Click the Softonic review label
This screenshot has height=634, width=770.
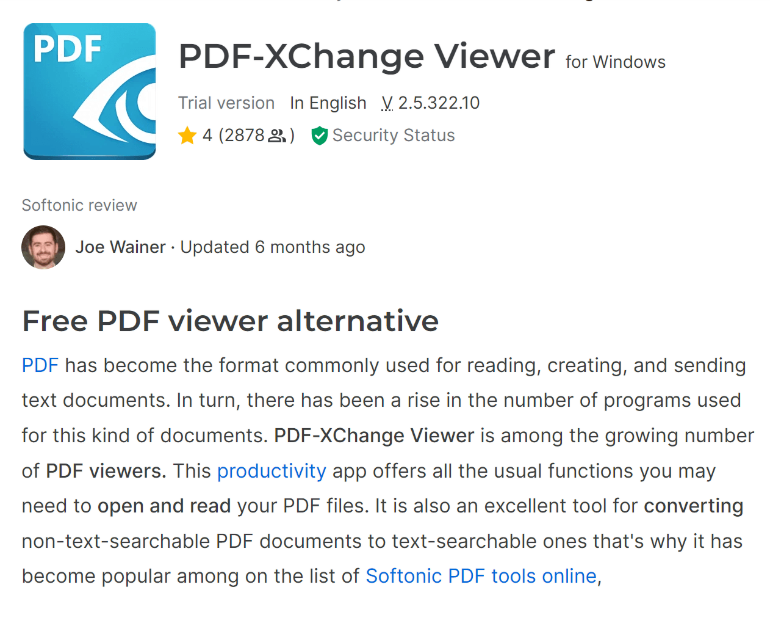[79, 205]
